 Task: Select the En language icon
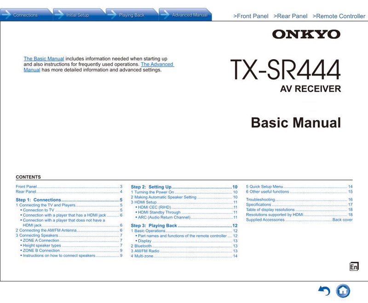click(x=354, y=266)
